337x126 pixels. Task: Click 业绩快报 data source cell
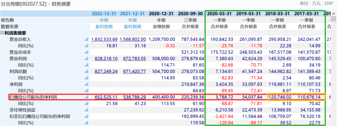(161, 27)
